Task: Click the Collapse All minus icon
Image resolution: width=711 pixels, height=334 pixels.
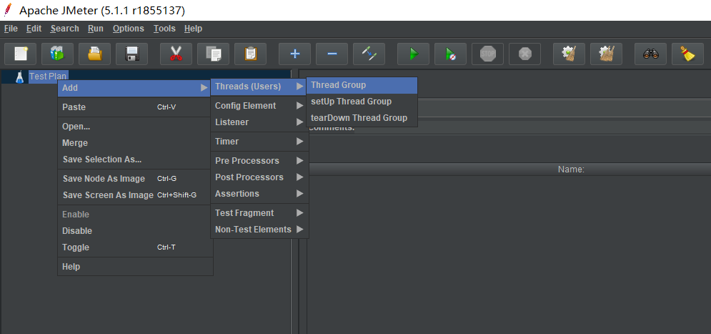Action: click(x=332, y=54)
